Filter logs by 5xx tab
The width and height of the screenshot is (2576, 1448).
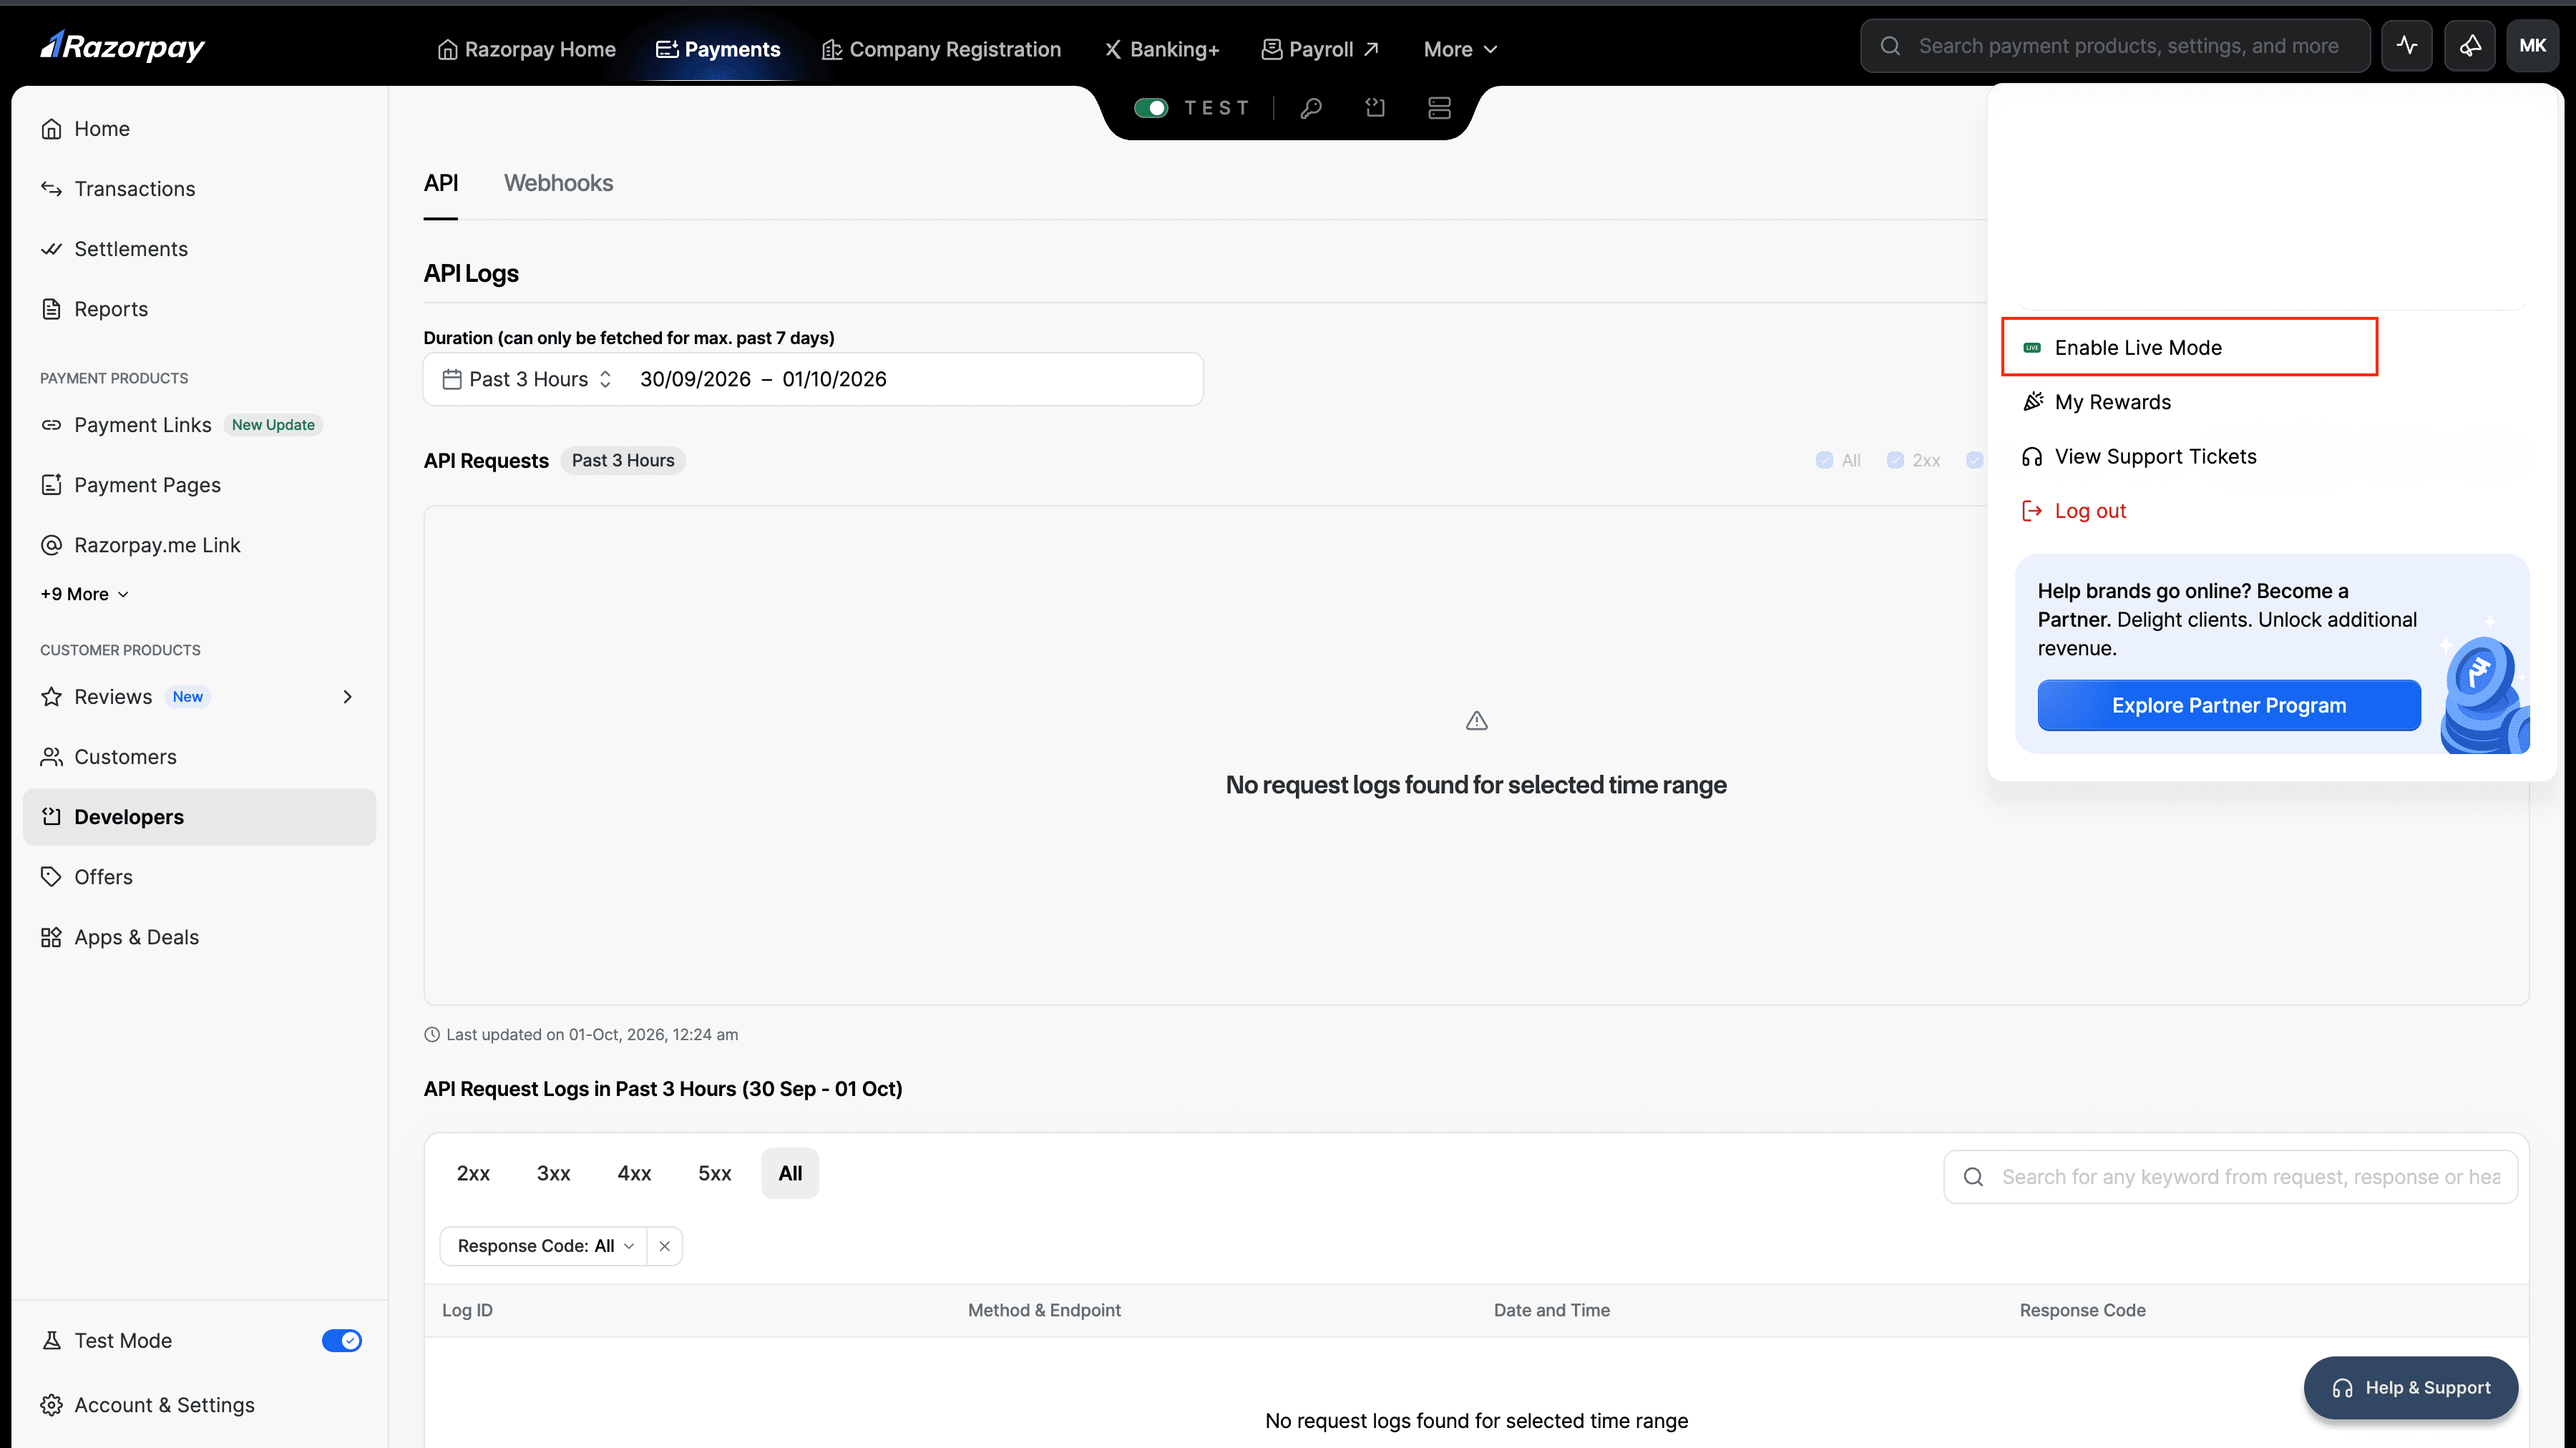714,1173
